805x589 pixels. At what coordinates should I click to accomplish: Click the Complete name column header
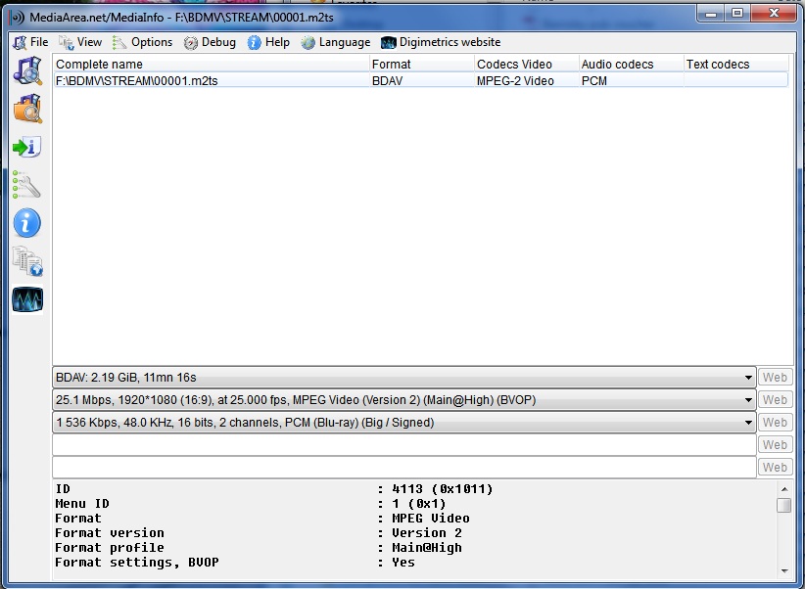pos(211,65)
